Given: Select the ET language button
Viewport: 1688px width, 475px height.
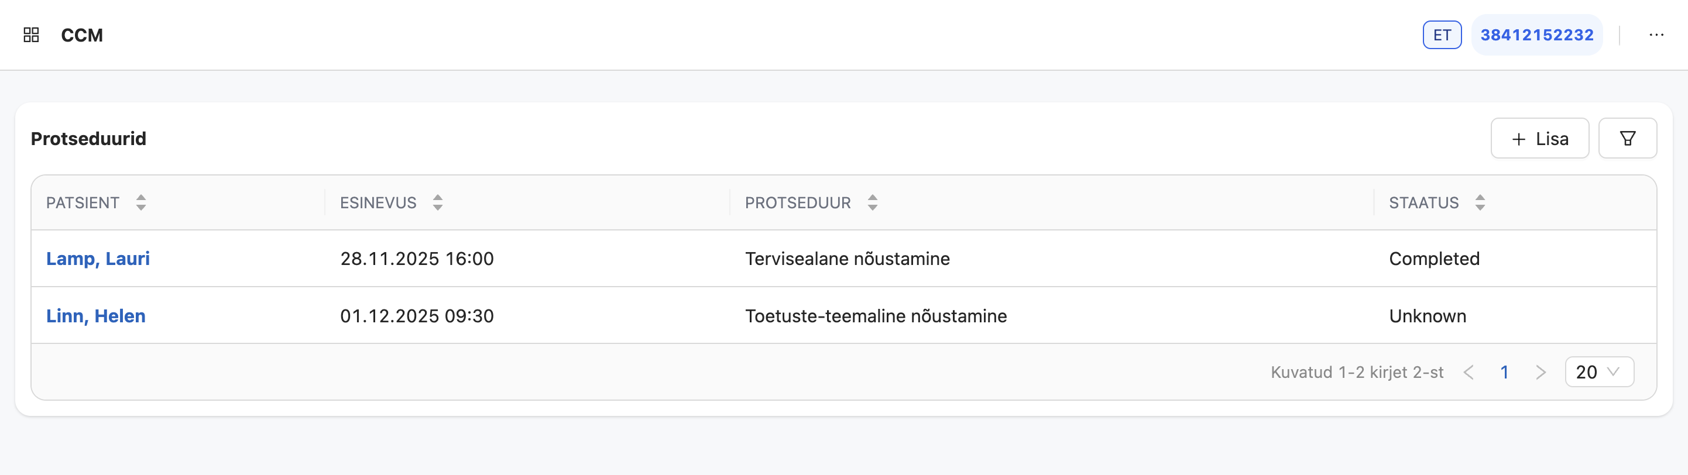Looking at the screenshot, I should point(1442,35).
